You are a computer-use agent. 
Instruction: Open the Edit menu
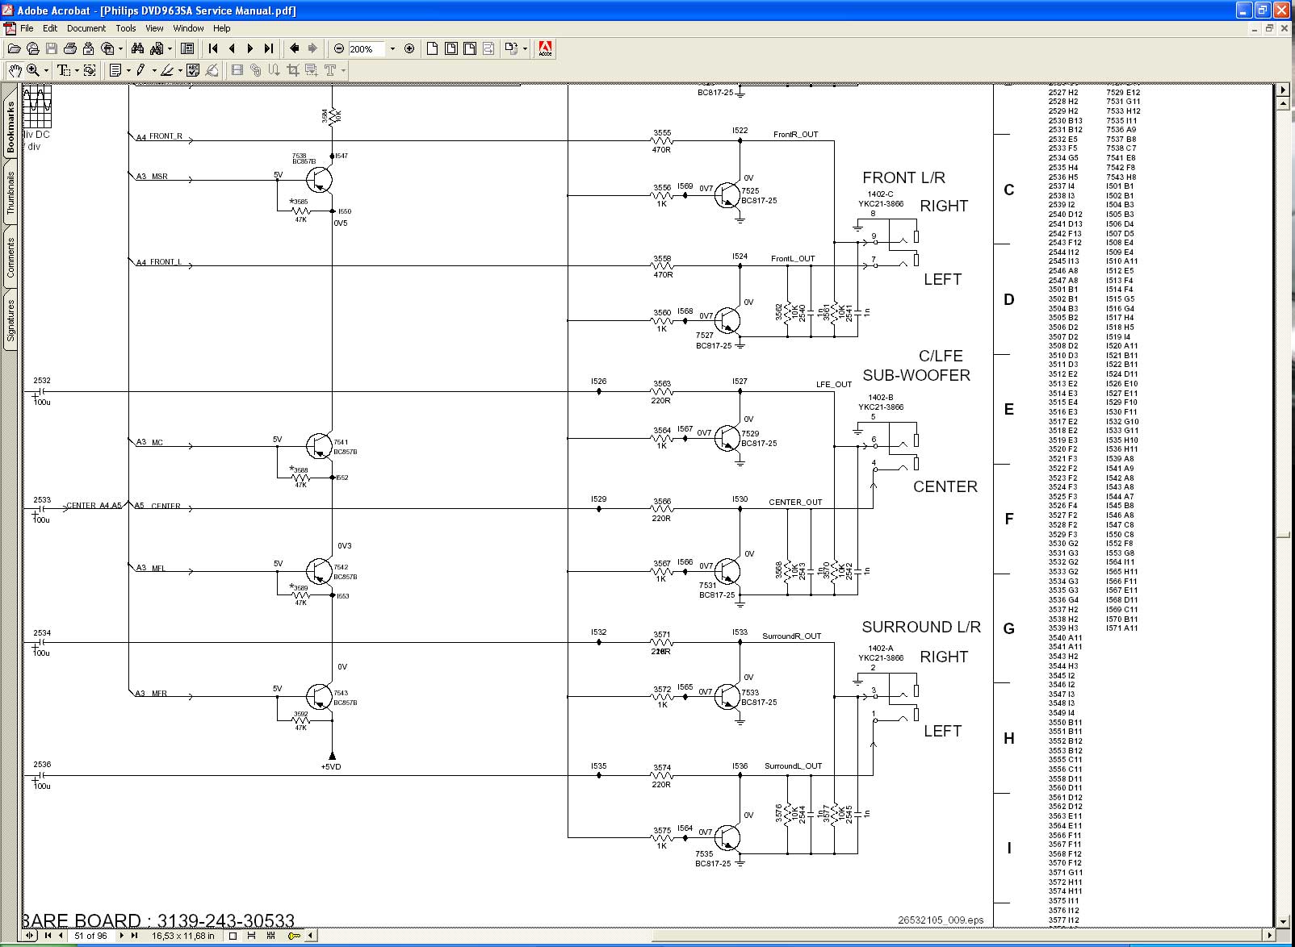50,28
